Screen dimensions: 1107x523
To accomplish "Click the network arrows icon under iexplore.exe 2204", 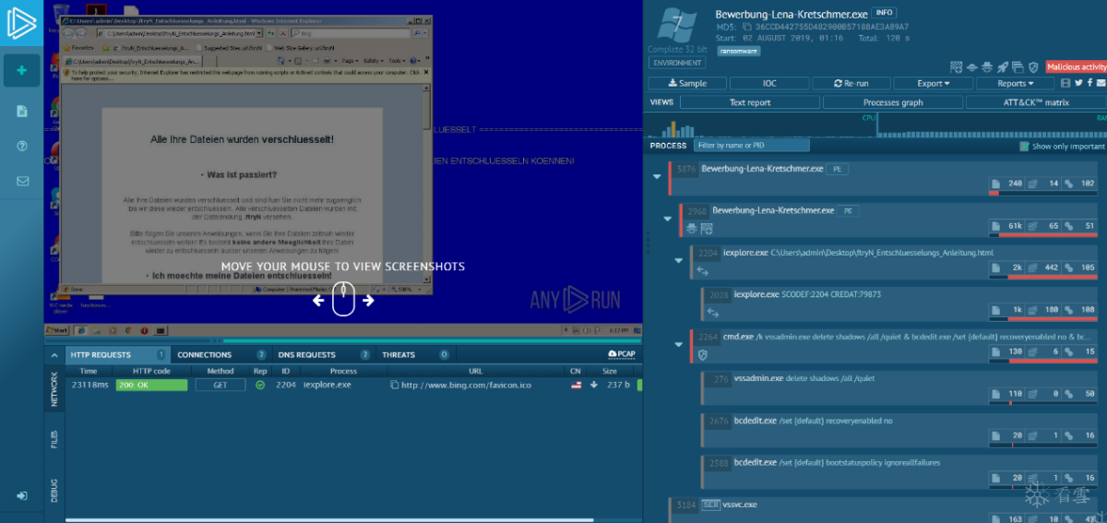I will [x=702, y=271].
